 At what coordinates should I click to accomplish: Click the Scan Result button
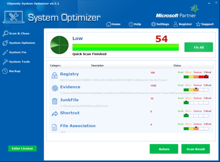click(196, 149)
